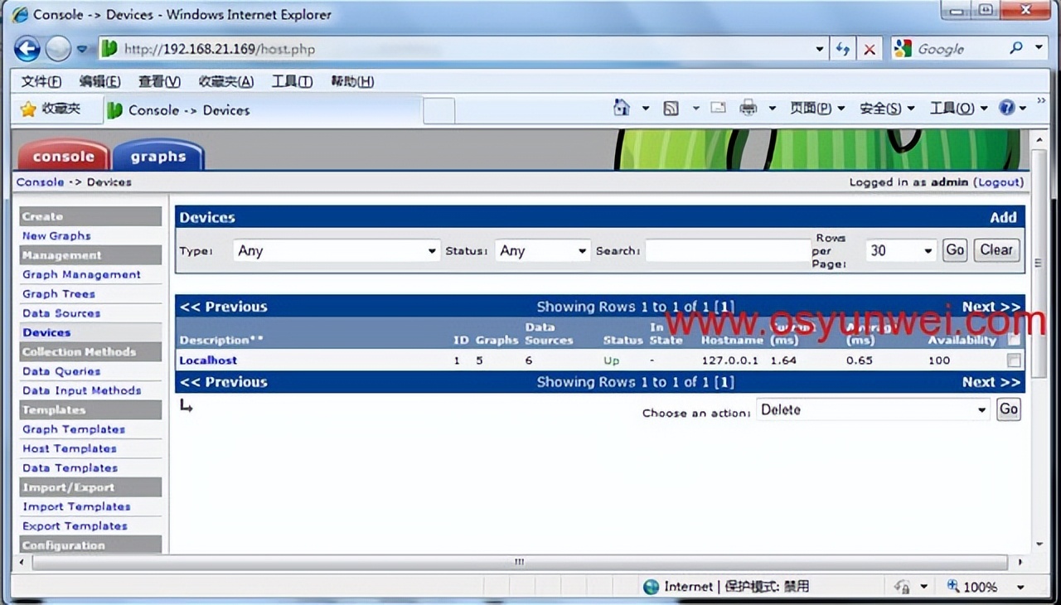Click the Print icon

pyautogui.click(x=748, y=108)
